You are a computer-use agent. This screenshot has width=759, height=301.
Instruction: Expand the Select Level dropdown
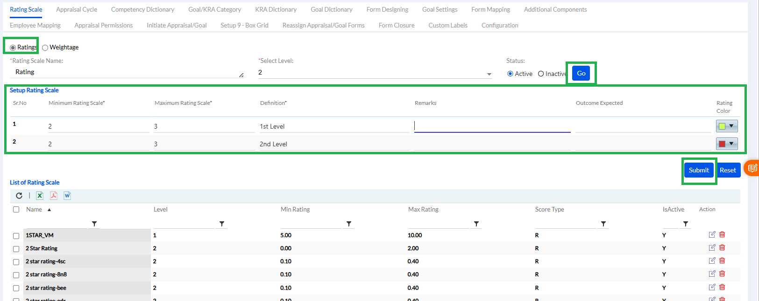[x=489, y=74]
